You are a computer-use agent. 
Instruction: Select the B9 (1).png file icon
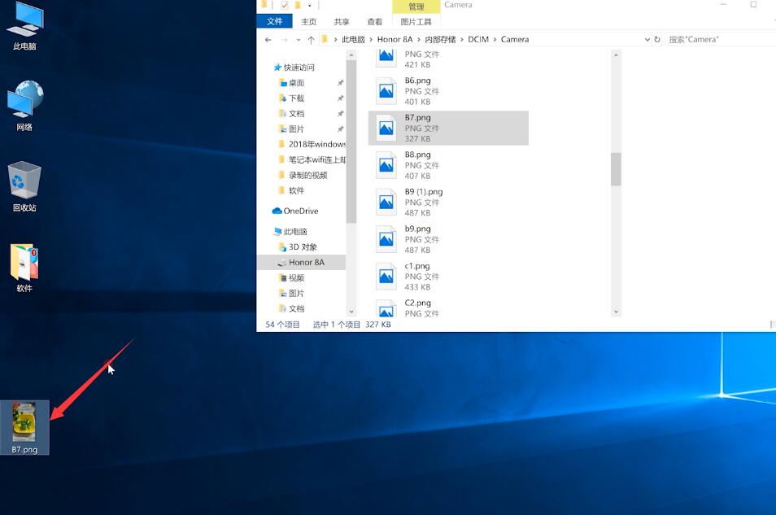[x=386, y=203]
